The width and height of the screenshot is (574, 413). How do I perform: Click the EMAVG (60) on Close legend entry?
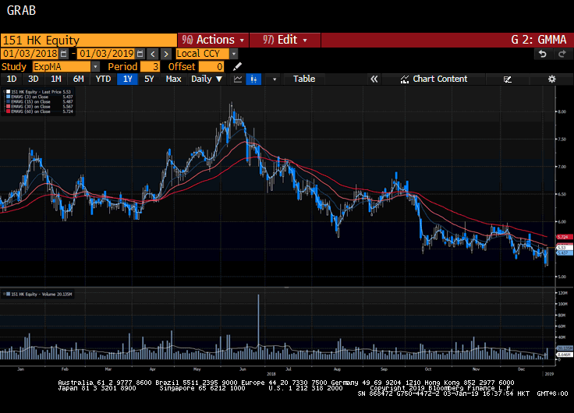pyautogui.click(x=38, y=111)
